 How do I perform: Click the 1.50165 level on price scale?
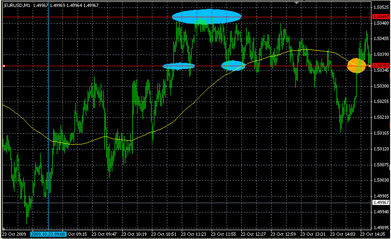[381, 133]
